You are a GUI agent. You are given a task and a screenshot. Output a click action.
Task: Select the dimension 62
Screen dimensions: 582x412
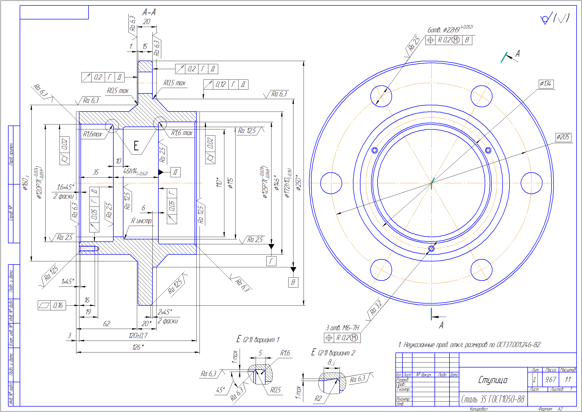[x=107, y=323]
